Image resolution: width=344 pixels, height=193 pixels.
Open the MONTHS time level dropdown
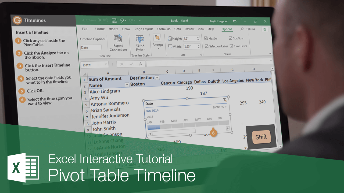coord(223,107)
